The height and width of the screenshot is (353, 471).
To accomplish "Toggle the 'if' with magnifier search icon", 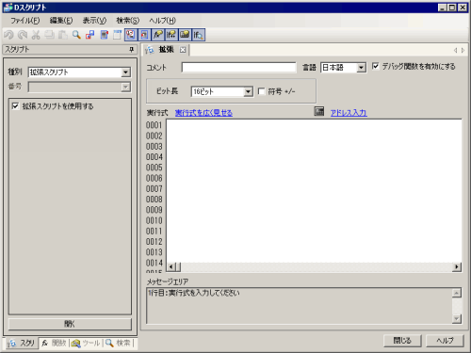I will point(198,35).
